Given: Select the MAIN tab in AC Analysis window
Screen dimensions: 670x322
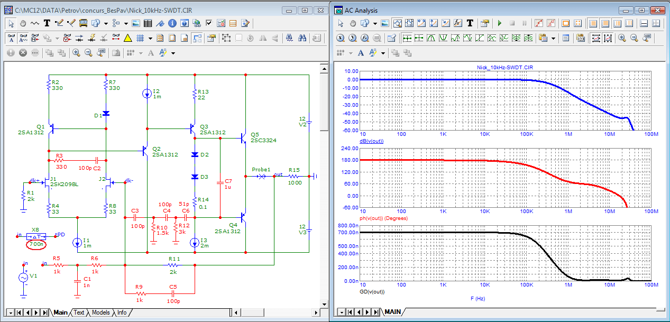Looking at the screenshot, I should coord(392,312).
